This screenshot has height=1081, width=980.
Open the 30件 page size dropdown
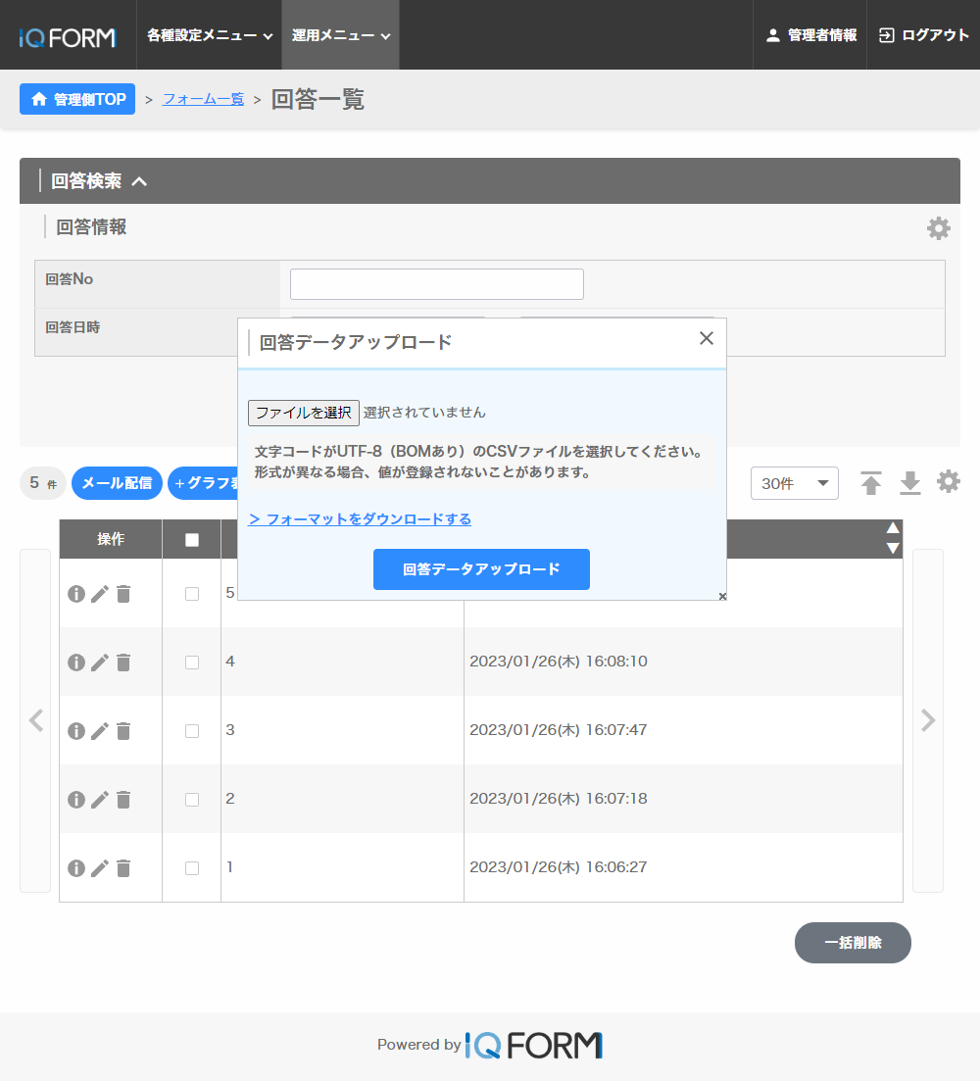point(794,483)
